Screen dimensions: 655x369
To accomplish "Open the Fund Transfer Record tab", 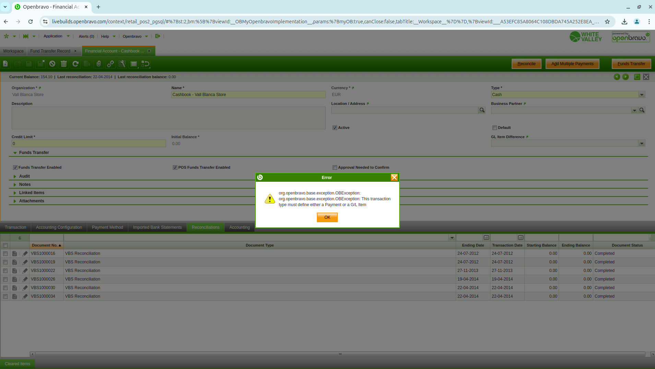I will click(x=50, y=51).
